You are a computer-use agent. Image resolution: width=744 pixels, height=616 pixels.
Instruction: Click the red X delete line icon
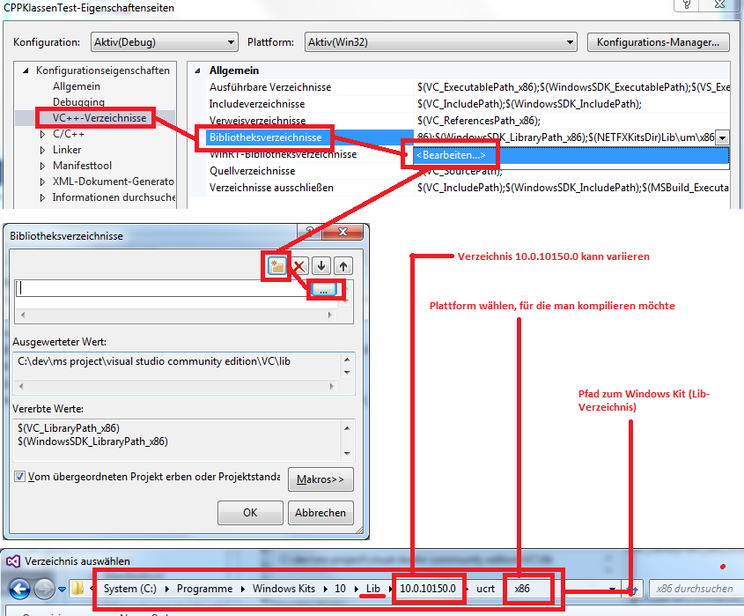coord(299,265)
